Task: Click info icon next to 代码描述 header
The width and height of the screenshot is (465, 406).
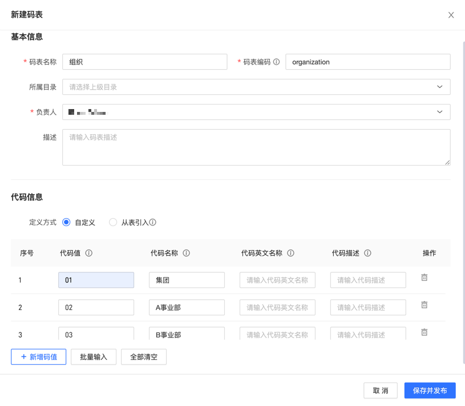Action: click(367, 253)
